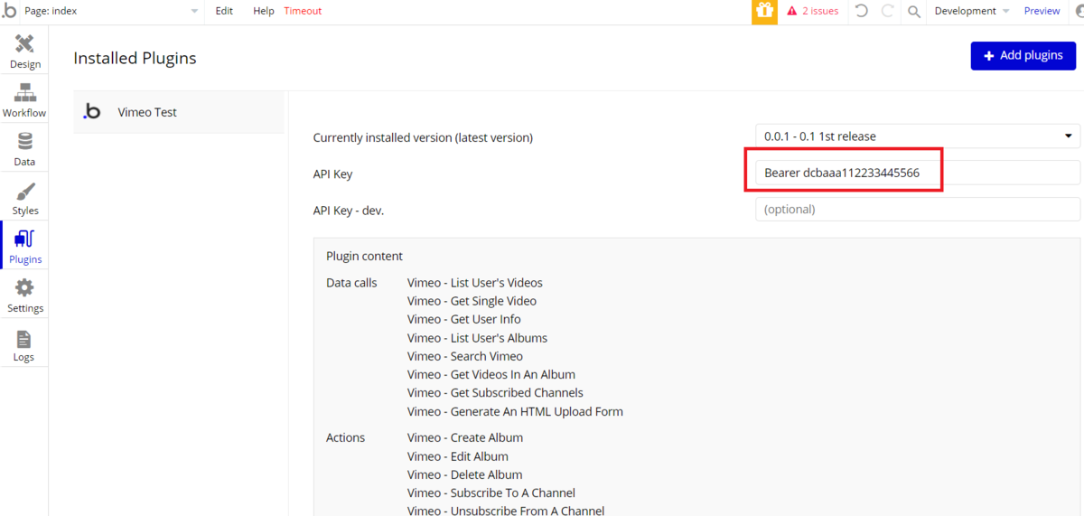The height and width of the screenshot is (516, 1084).
Task: Click the API Key input field
Action: pyautogui.click(x=918, y=173)
